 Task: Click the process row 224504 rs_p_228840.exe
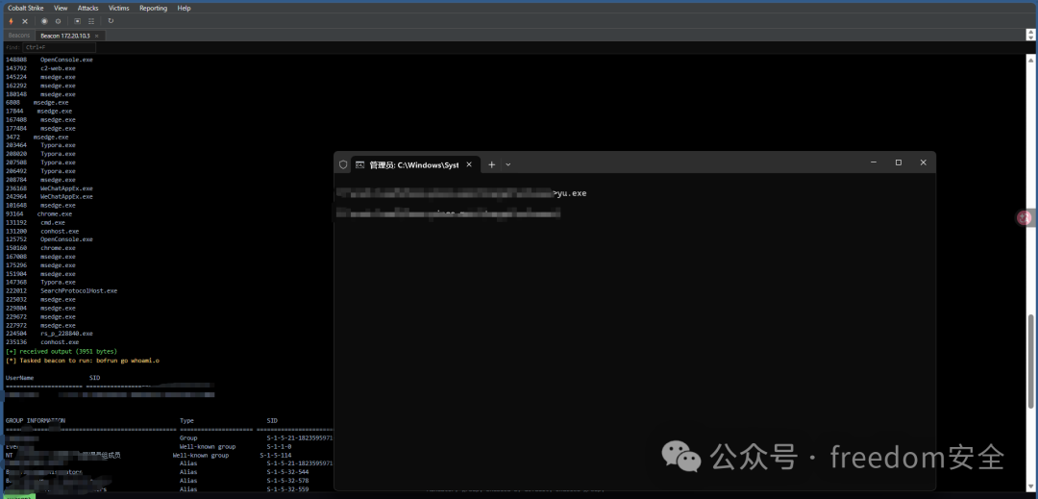tap(49, 334)
